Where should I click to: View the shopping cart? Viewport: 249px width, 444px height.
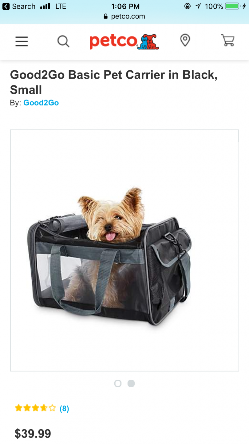228,40
